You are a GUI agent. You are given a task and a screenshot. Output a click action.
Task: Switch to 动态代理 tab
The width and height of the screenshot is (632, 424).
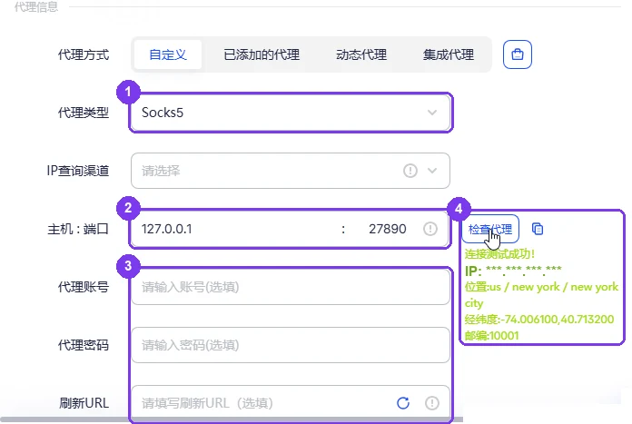[361, 54]
